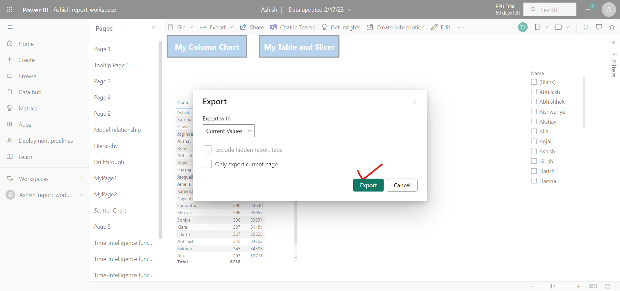Collapse the Pages pane

point(154,27)
